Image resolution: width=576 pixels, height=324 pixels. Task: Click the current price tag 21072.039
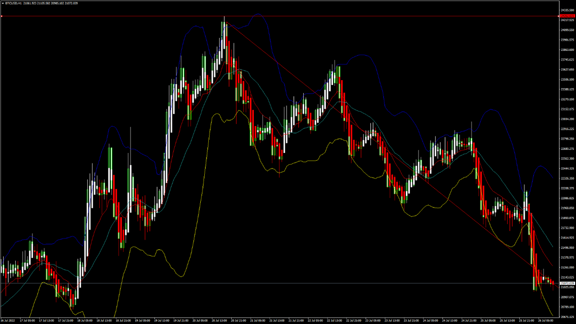[x=567, y=283]
